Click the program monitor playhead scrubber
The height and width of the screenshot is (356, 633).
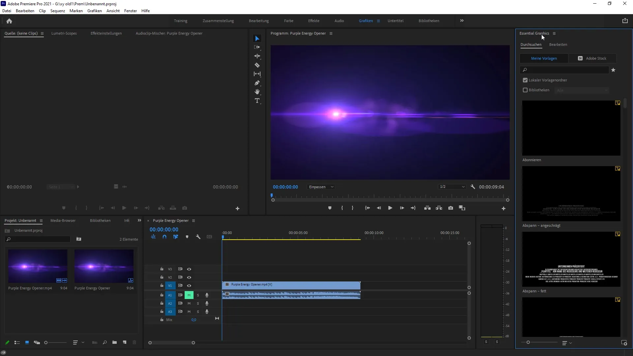tap(272, 196)
